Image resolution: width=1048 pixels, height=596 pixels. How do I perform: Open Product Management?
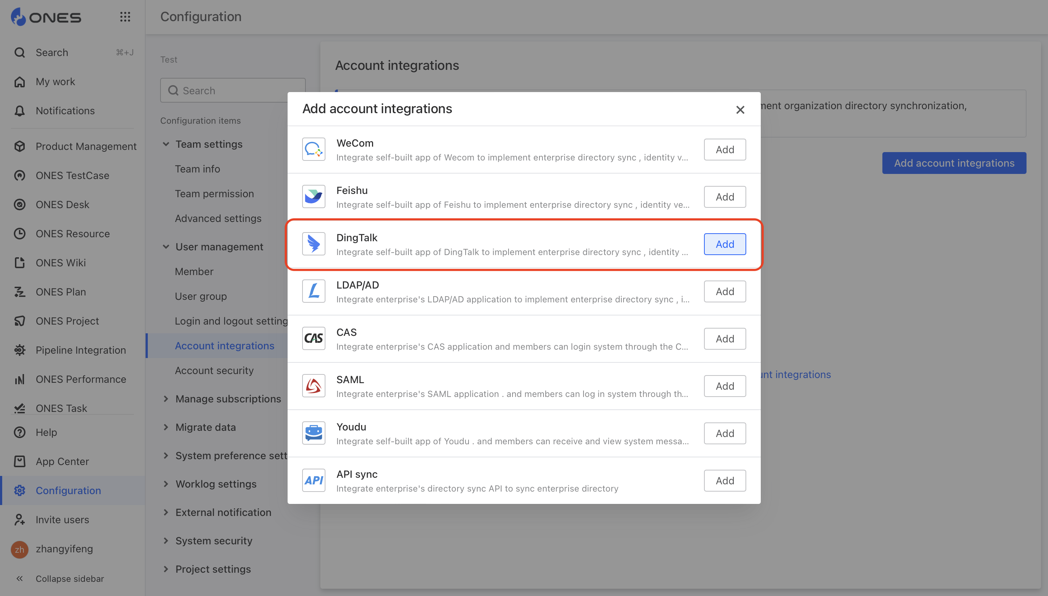coord(86,146)
